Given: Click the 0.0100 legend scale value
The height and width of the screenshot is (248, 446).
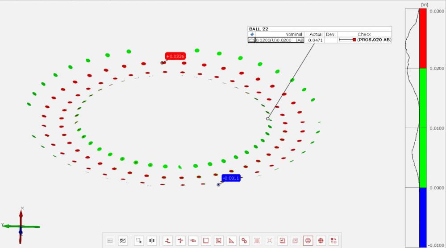Looking at the screenshot, I should (437, 128).
